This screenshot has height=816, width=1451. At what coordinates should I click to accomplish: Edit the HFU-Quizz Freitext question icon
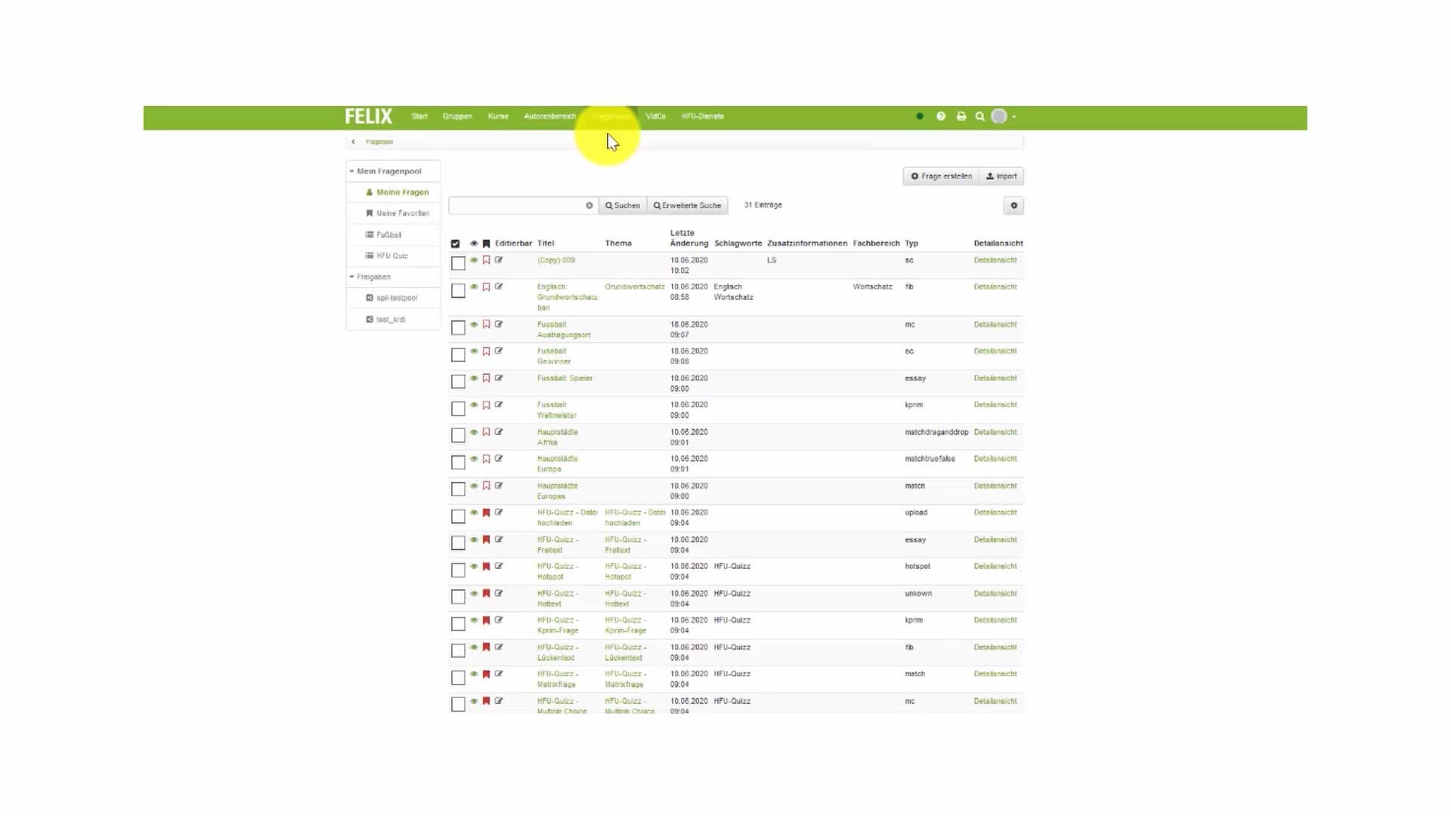499,539
